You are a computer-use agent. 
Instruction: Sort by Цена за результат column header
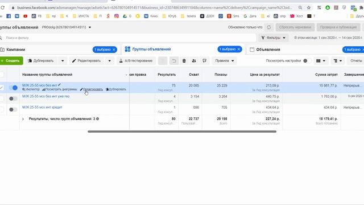pos(264,75)
